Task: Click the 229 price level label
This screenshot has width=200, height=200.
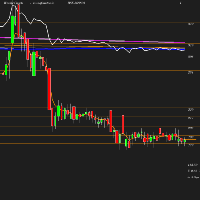Action: coord(191,110)
